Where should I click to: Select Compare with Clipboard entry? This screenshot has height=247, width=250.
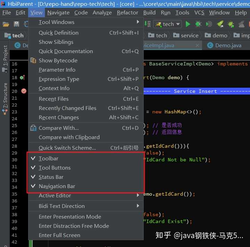point(86,137)
